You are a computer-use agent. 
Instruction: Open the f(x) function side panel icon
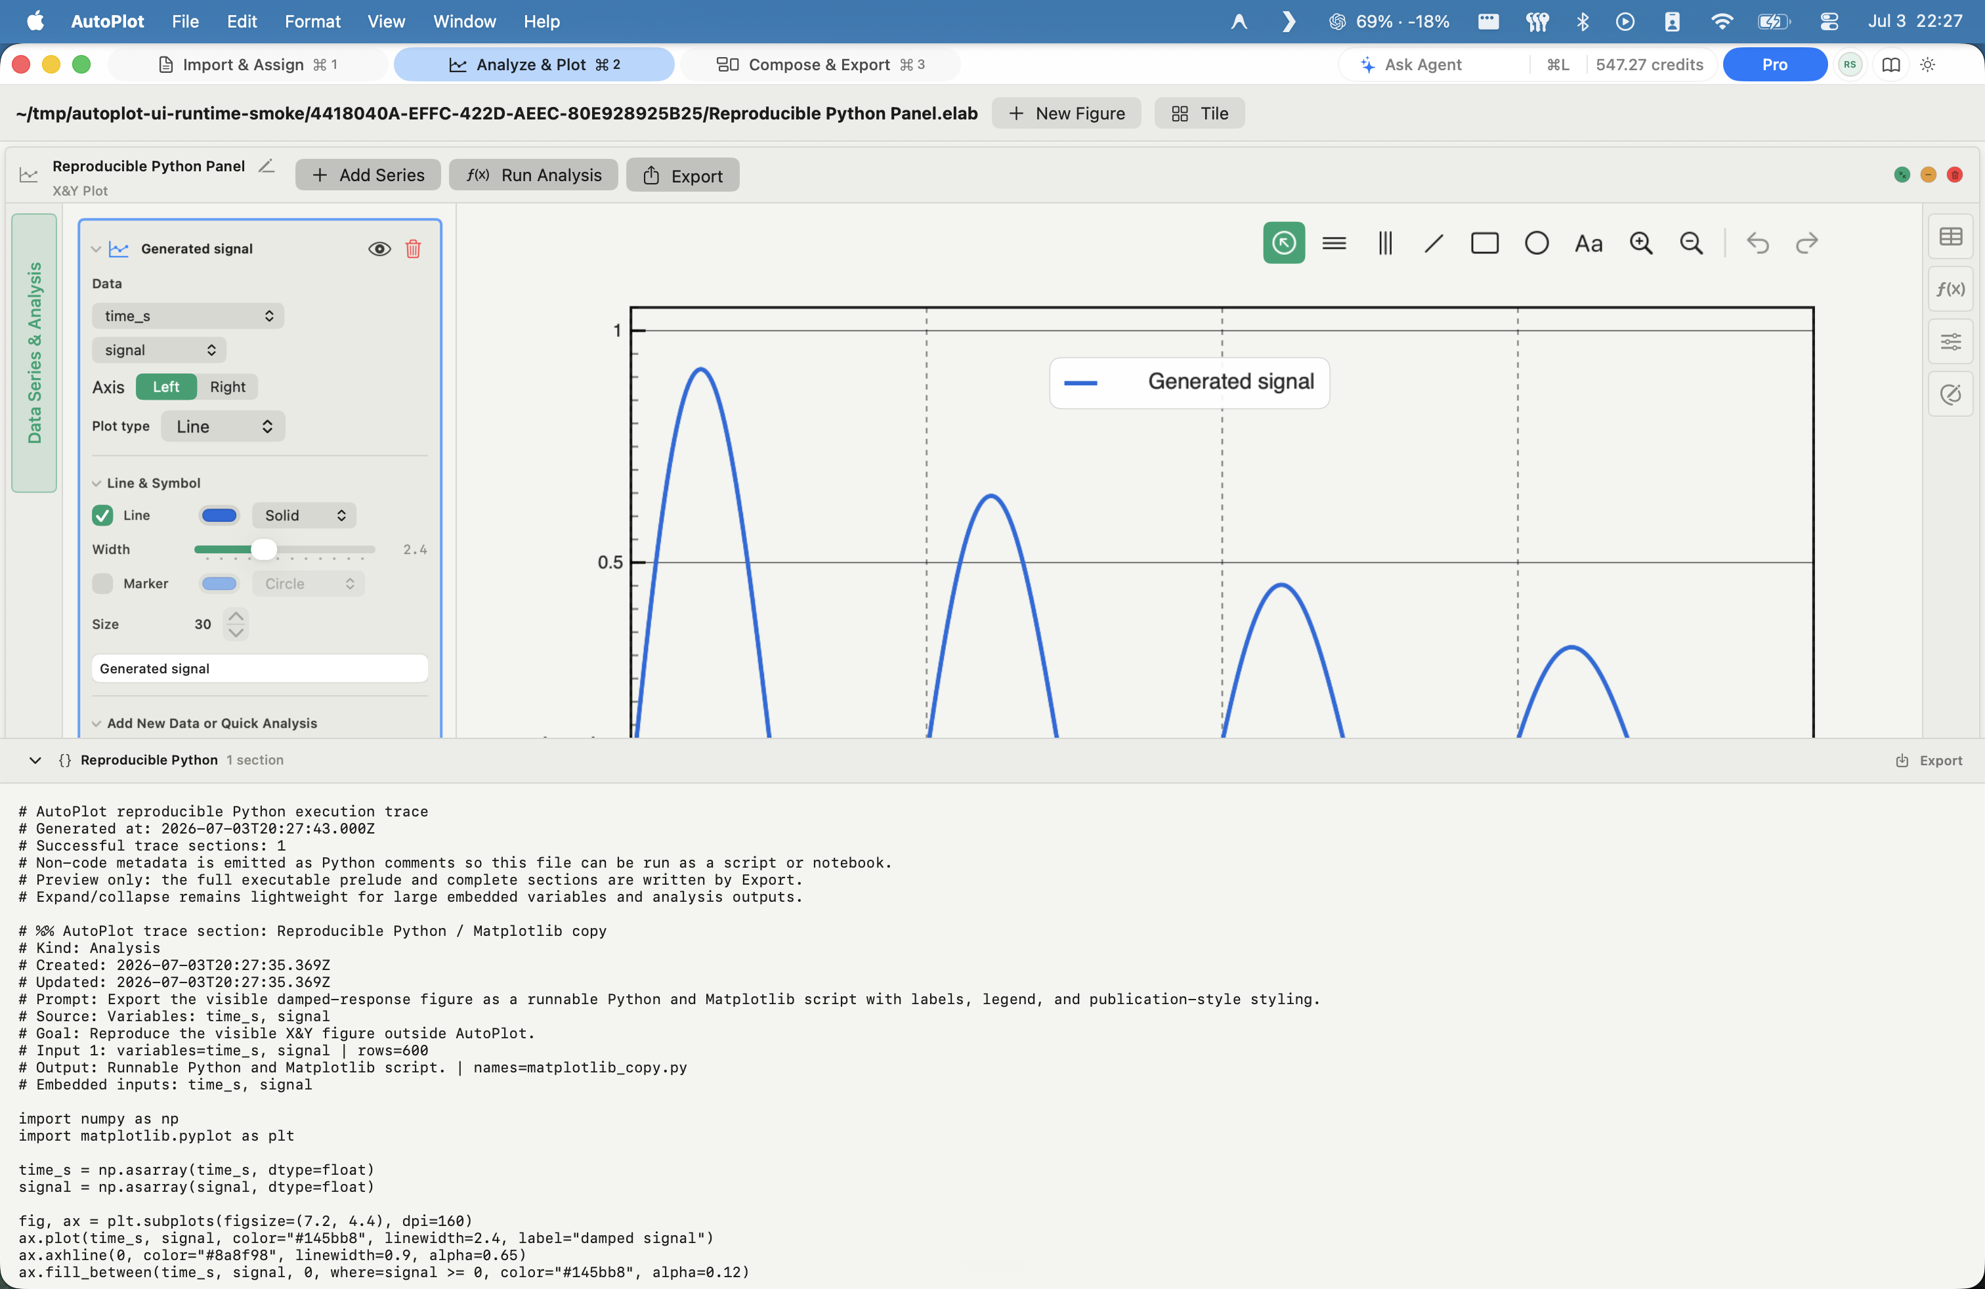point(1950,289)
